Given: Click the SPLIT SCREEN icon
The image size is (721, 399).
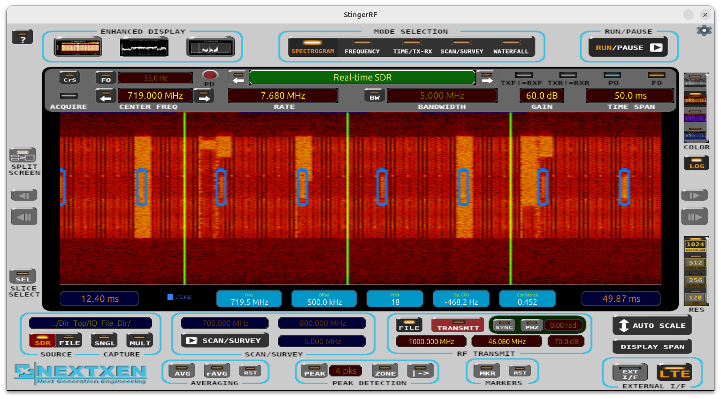Looking at the screenshot, I should pos(23,155).
